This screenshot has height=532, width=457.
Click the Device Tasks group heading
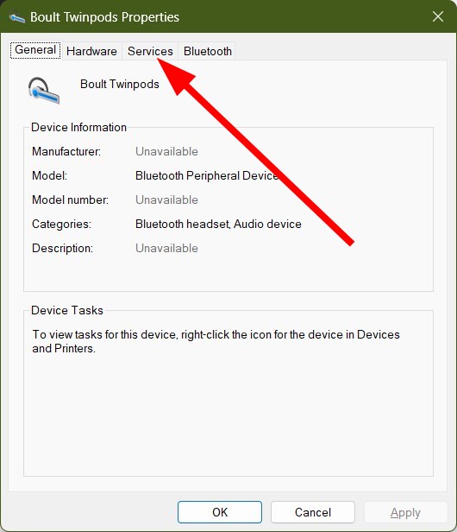tap(67, 310)
